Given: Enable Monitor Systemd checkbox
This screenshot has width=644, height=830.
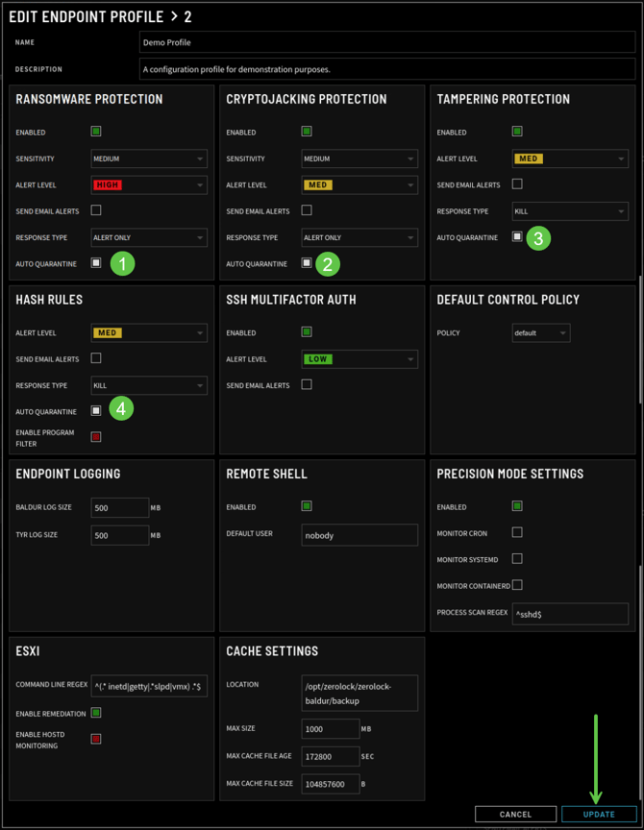Looking at the screenshot, I should pos(517,559).
